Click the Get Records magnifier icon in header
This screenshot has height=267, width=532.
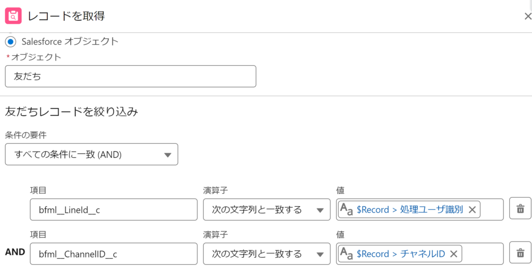(x=13, y=16)
